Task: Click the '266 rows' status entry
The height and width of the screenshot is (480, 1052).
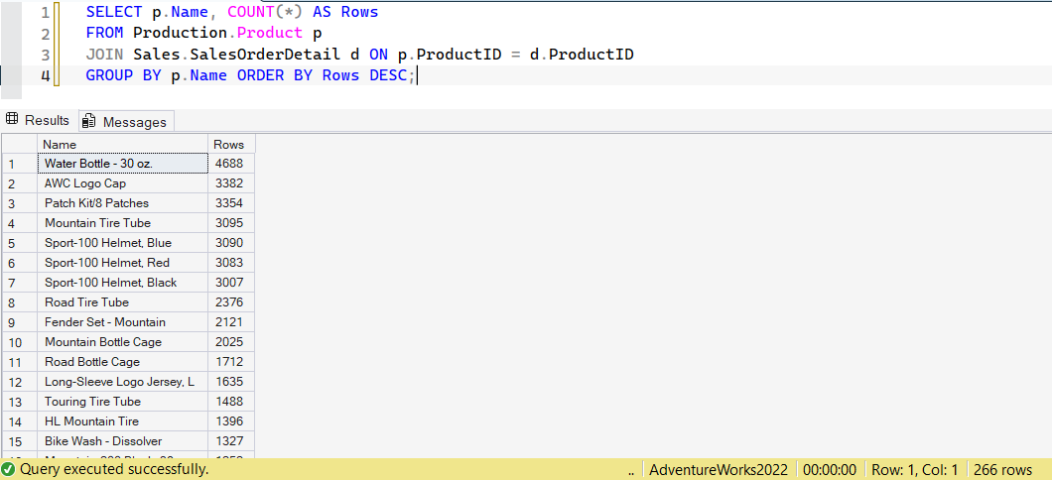Action: coord(1003,470)
